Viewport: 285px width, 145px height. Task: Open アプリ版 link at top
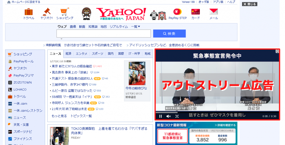click(218, 2)
